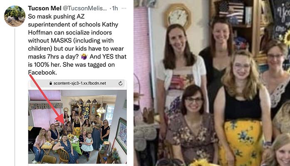This screenshot has width=290, height=166.
Task: Click the padlock icon beside the URL
Action: (x=51, y=83)
